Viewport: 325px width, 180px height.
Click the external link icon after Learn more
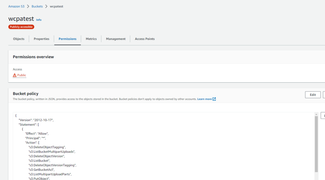click(x=214, y=99)
